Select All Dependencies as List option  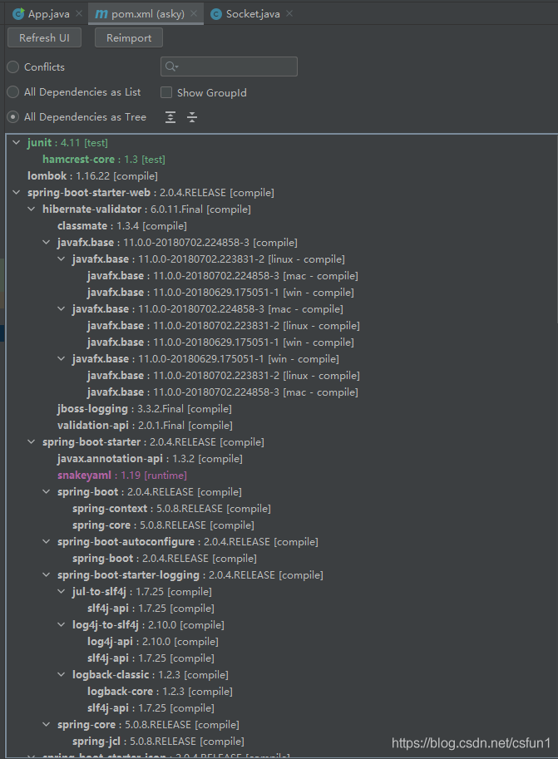[x=13, y=92]
